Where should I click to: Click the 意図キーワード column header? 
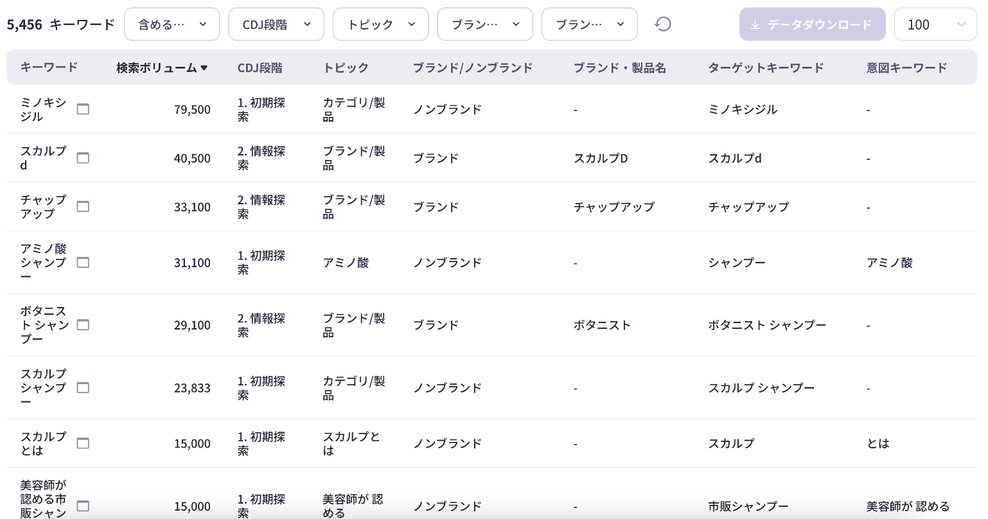[x=906, y=67]
